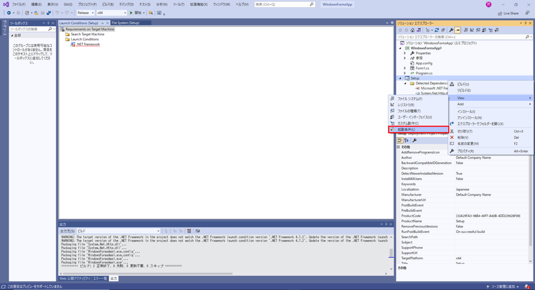Click ソース管理に追加 in status bar
Screen dimensions: 535x290
(x=503, y=286)
